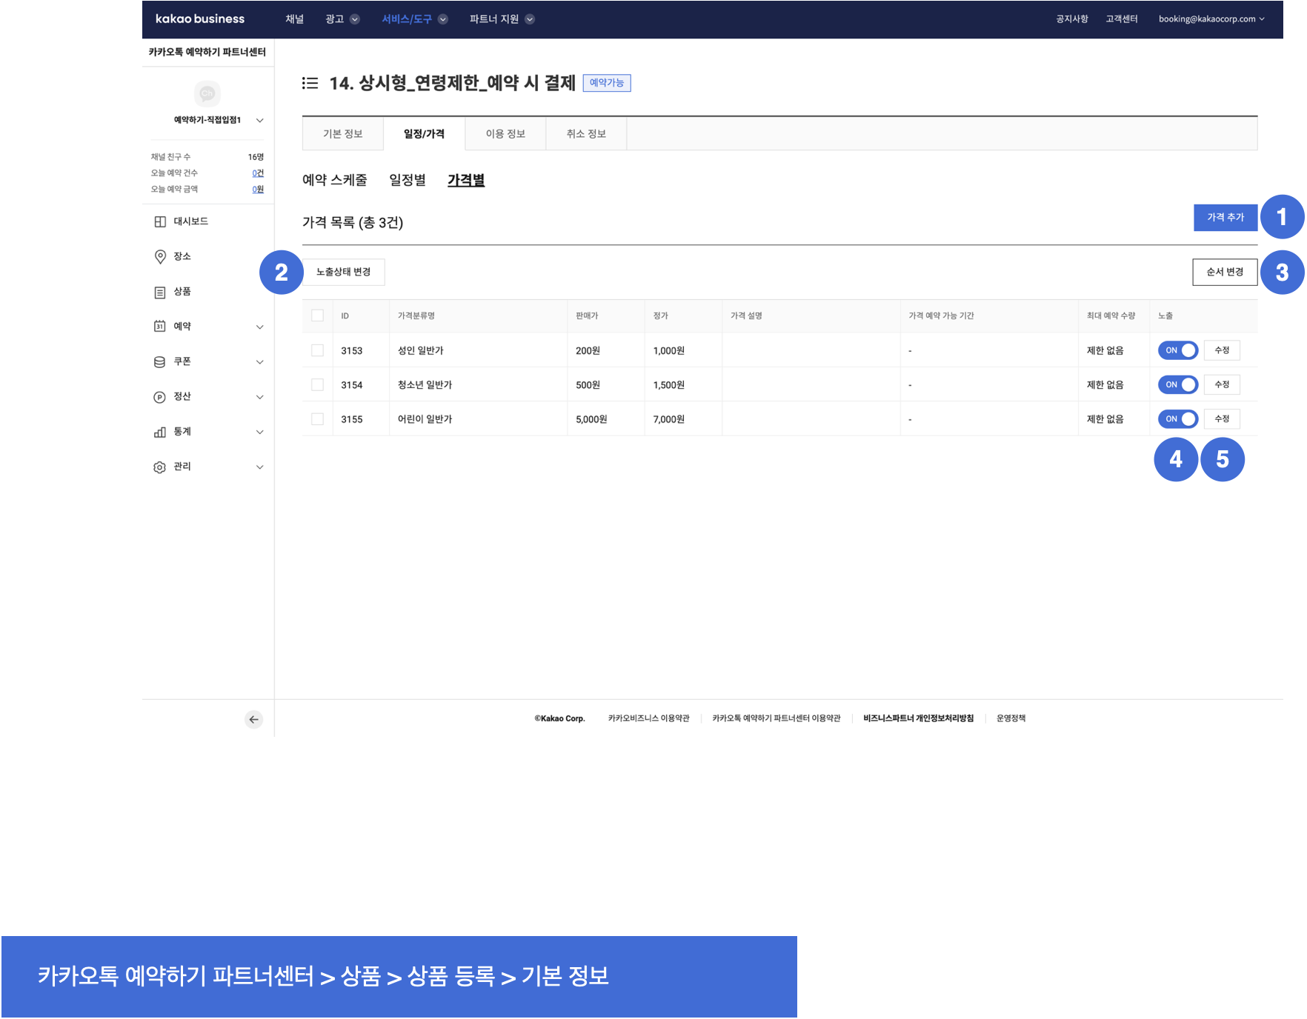
Task: Click the 쿠폰 coupon icon
Action: point(160,361)
